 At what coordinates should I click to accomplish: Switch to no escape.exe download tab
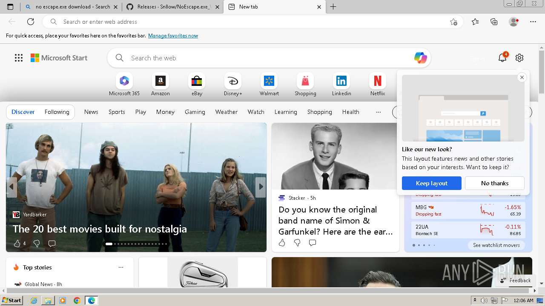[x=71, y=7]
